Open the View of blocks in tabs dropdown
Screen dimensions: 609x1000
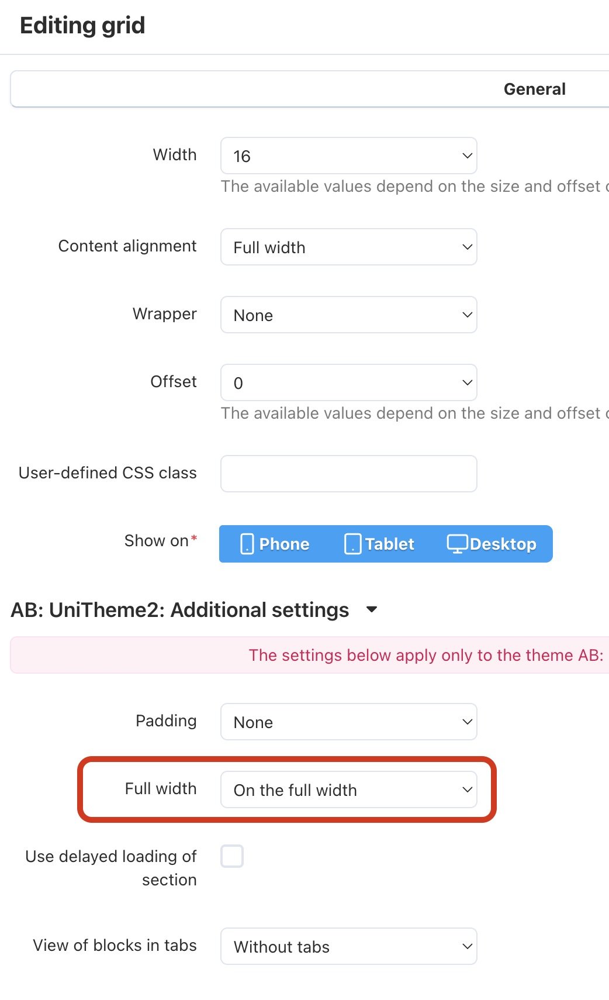pyautogui.click(x=348, y=946)
